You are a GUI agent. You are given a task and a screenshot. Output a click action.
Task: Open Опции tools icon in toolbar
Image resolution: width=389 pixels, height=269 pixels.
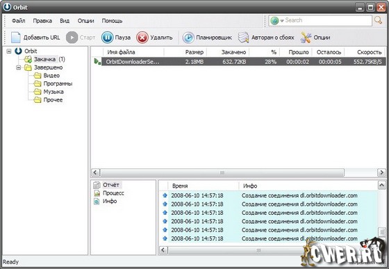[x=306, y=38]
